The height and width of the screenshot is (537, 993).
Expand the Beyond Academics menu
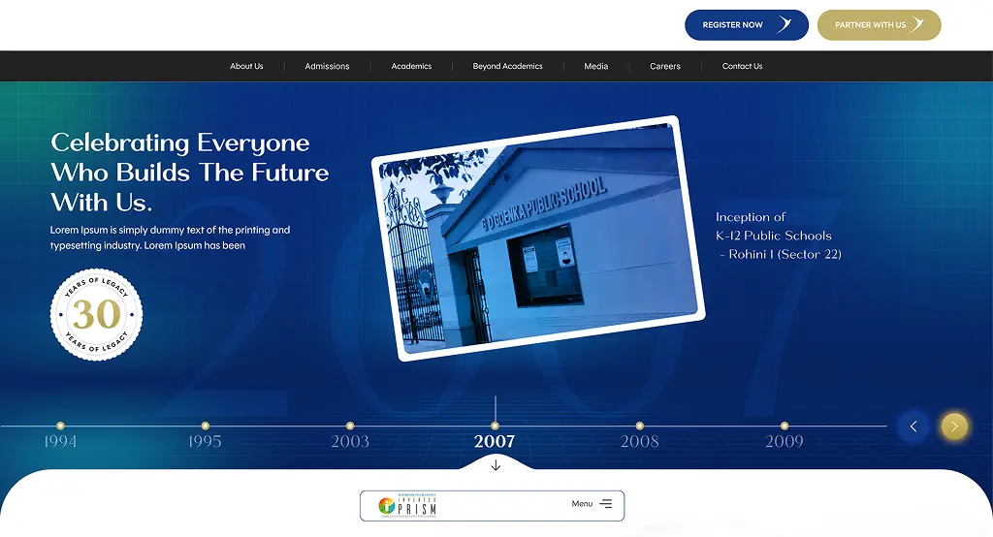[507, 66]
